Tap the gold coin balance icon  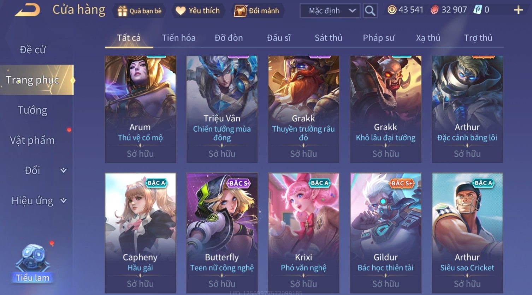392,10
